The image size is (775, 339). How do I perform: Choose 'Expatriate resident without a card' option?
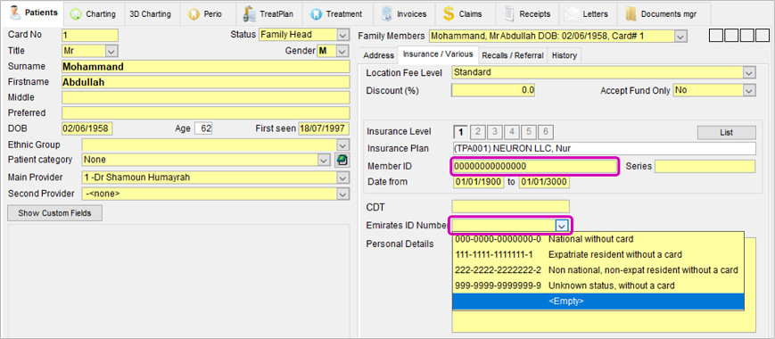(598, 254)
